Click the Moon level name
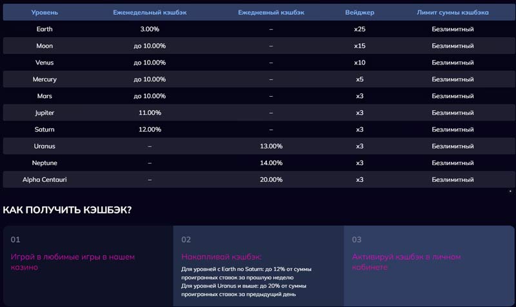This screenshot has width=516, height=307. [x=45, y=46]
